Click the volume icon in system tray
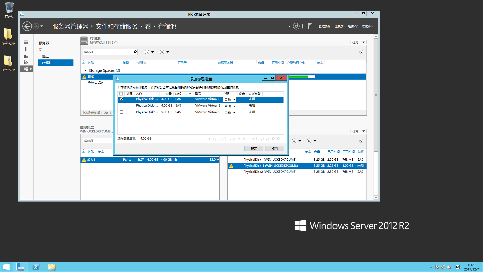483x272 pixels. point(449,267)
